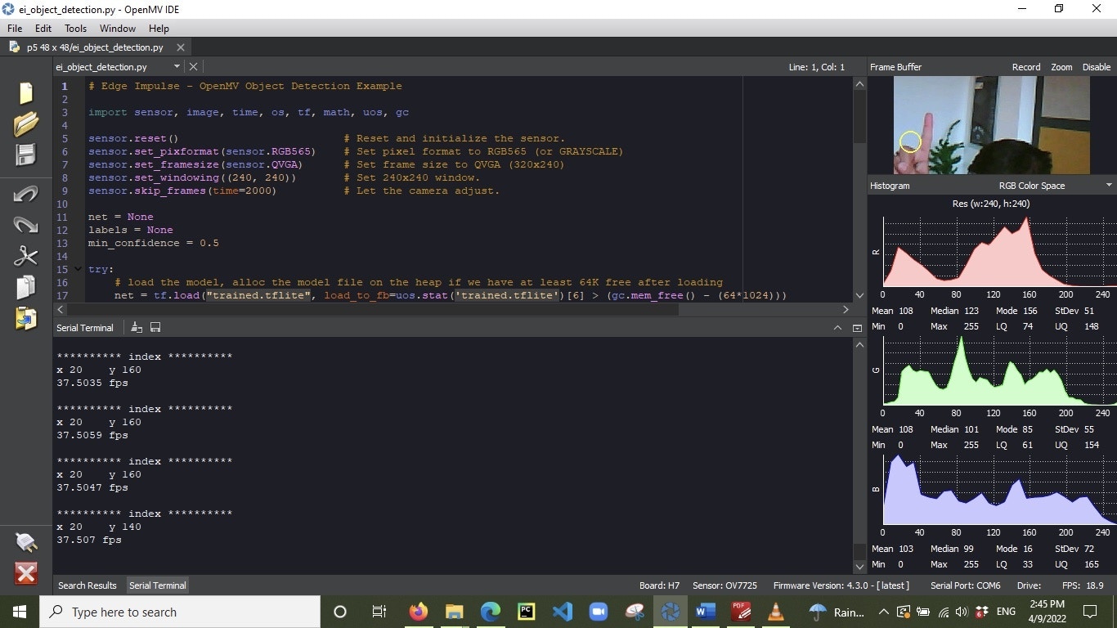1117x628 pixels.
Task: Click the frame buffer camera preview
Action: 991,125
